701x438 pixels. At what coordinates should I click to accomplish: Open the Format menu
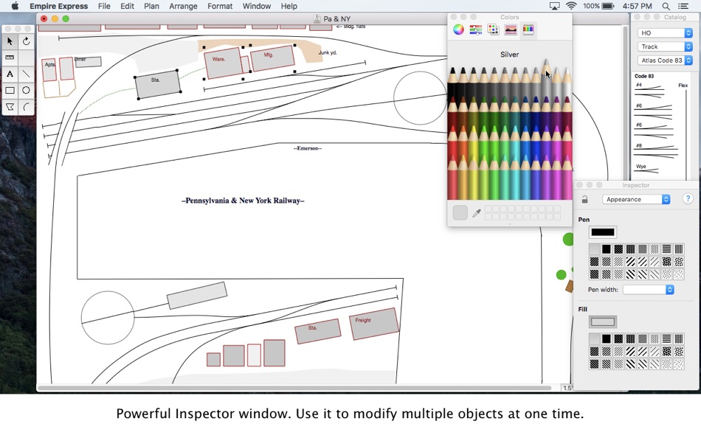(220, 6)
